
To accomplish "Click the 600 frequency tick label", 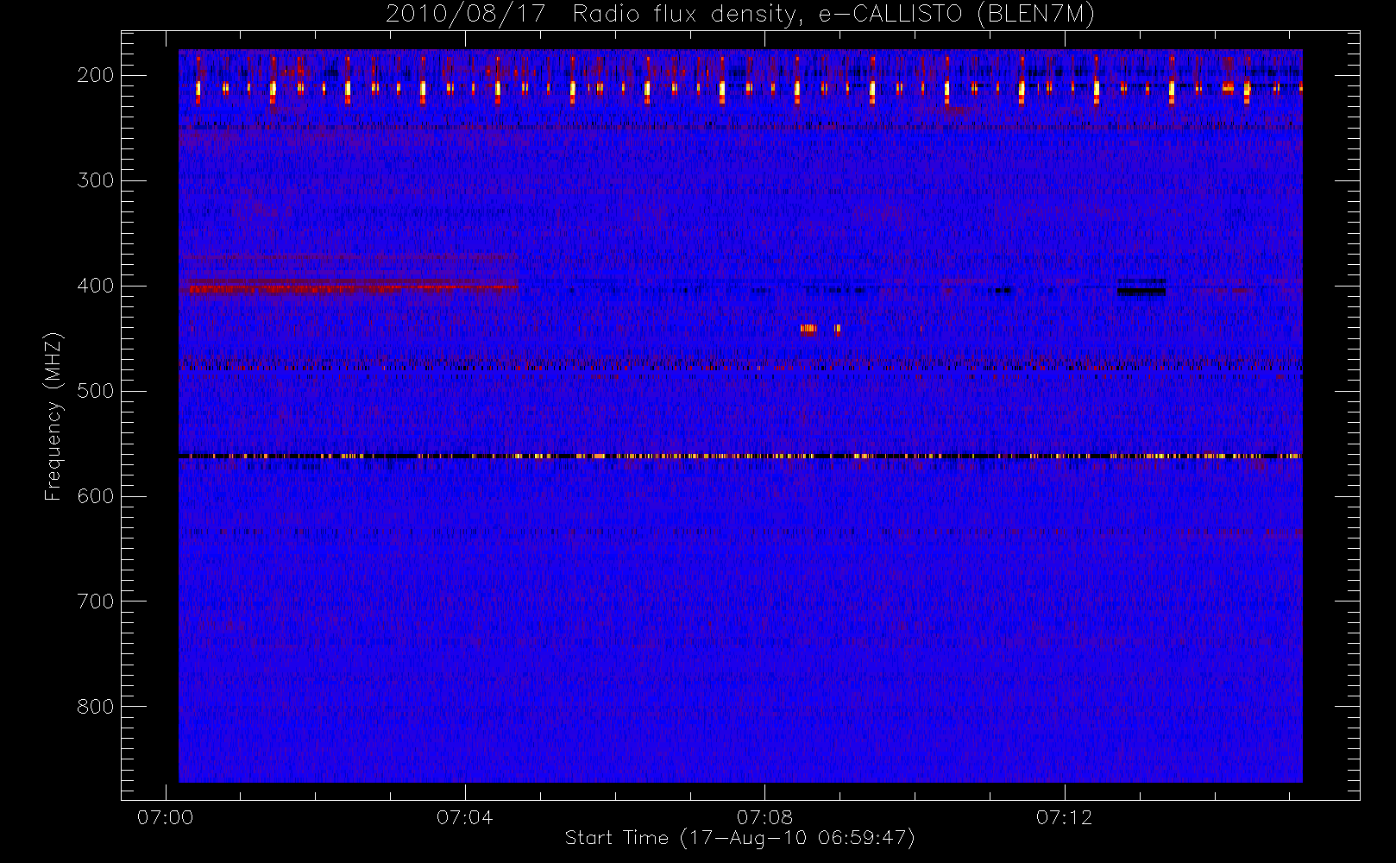I will (96, 496).
